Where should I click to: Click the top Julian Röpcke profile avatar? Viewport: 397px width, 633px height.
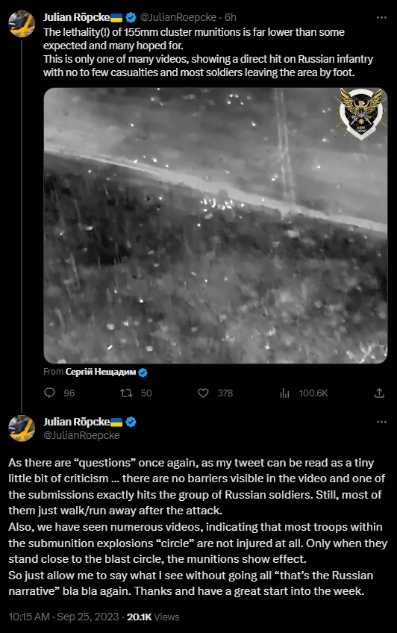pos(22,24)
